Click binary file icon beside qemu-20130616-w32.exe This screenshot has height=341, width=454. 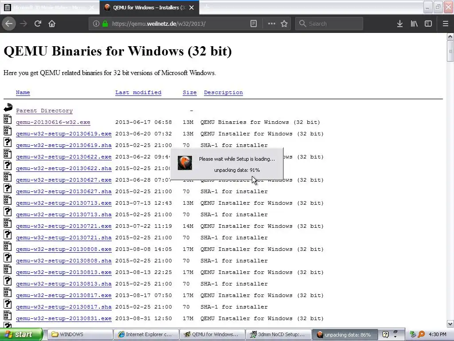(8, 119)
